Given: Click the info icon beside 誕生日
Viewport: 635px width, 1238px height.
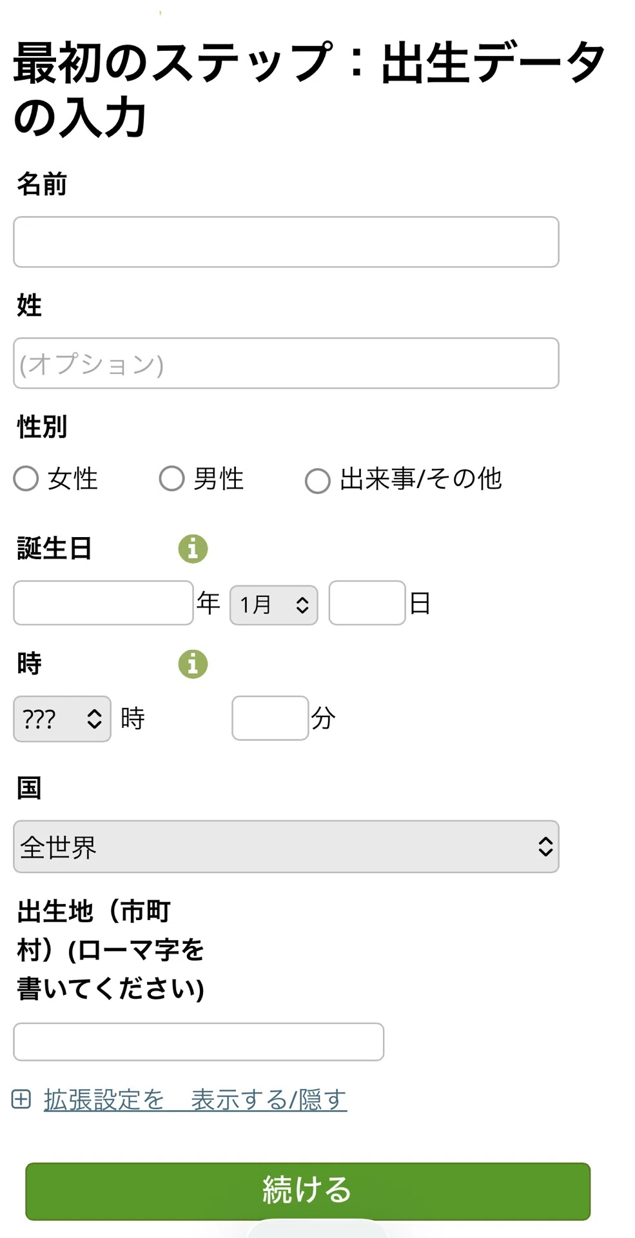Looking at the screenshot, I should coord(193,549).
